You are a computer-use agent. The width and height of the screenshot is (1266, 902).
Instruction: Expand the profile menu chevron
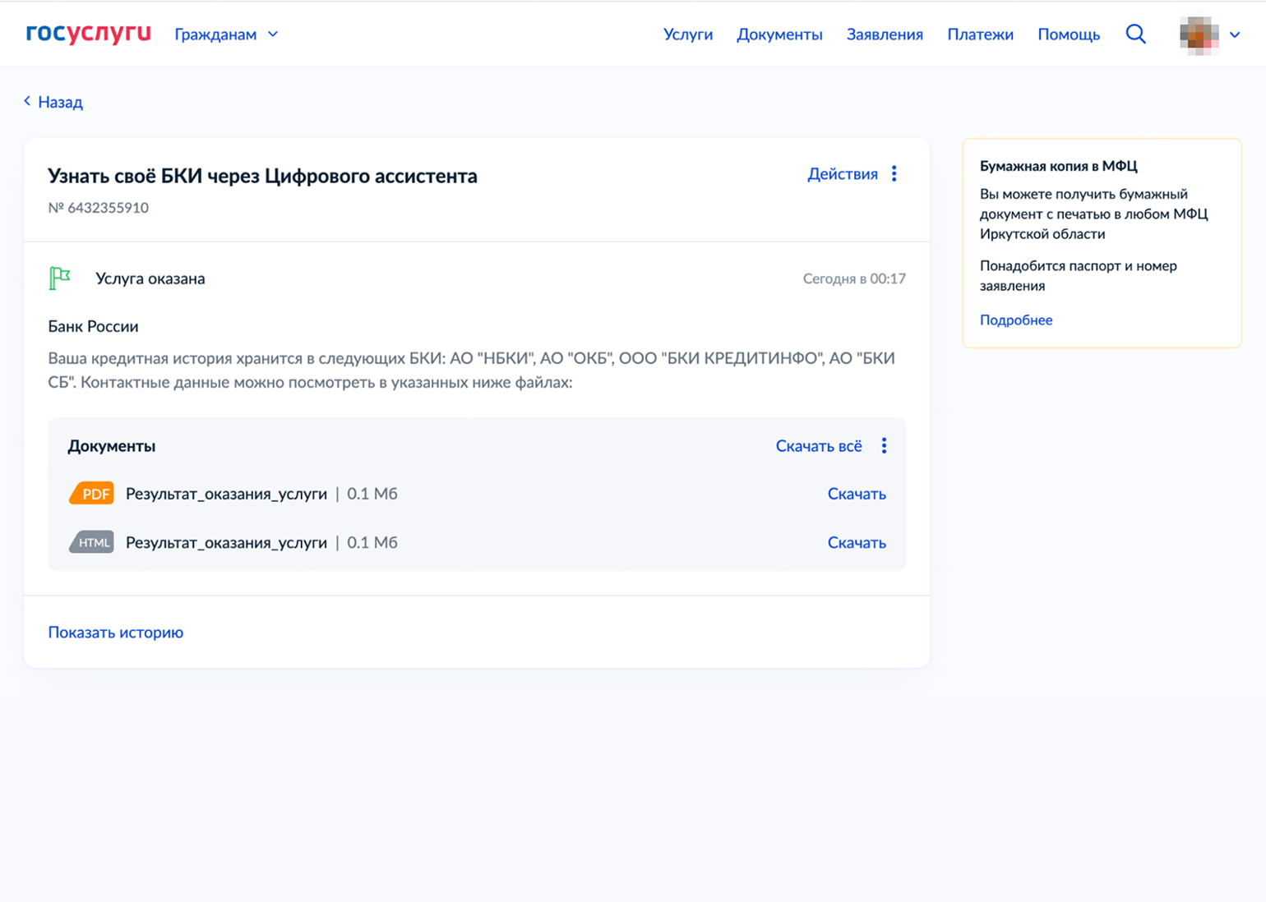[1235, 35]
